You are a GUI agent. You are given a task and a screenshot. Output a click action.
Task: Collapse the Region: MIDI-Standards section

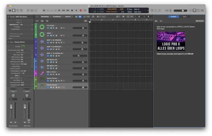click(x=8, y=17)
